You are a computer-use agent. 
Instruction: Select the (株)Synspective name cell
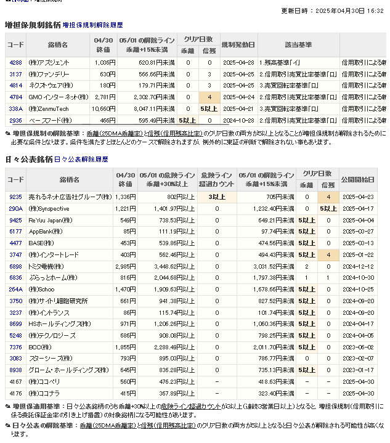(70, 209)
